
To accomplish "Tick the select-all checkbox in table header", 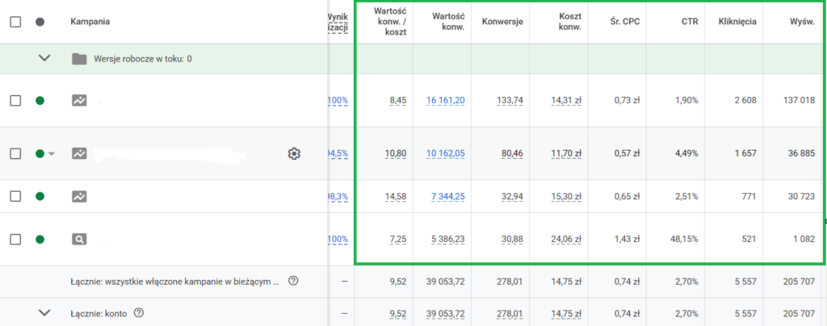I will point(15,22).
